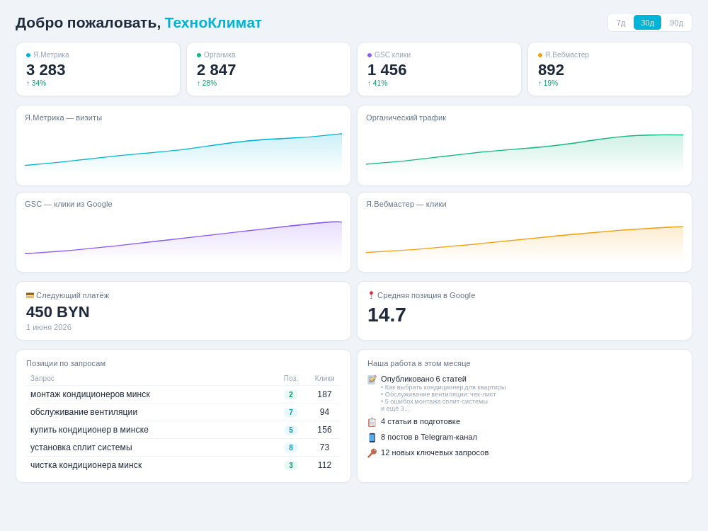
Task: Click the Органический трафик chart
Action: click(x=524, y=145)
